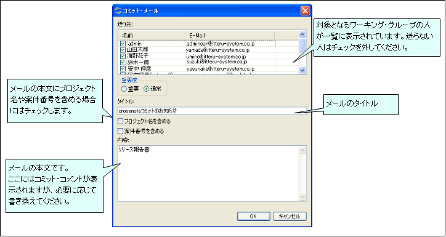Enable プロジェクト名を含める checkbox
446x237 pixels.
[x=120, y=121]
